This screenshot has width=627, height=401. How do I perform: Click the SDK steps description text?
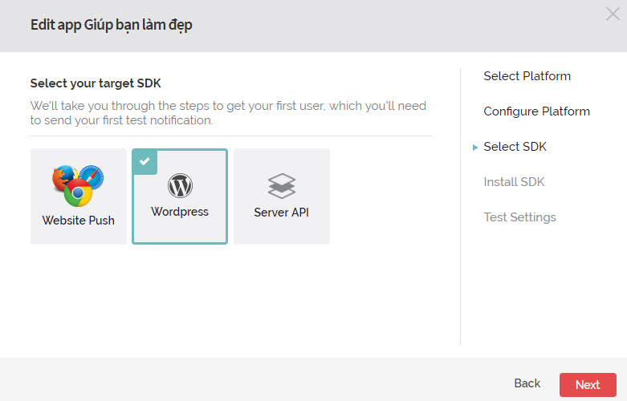(x=229, y=113)
